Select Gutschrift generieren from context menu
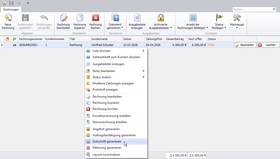Viewport: 280px width, 159px height. point(107,141)
